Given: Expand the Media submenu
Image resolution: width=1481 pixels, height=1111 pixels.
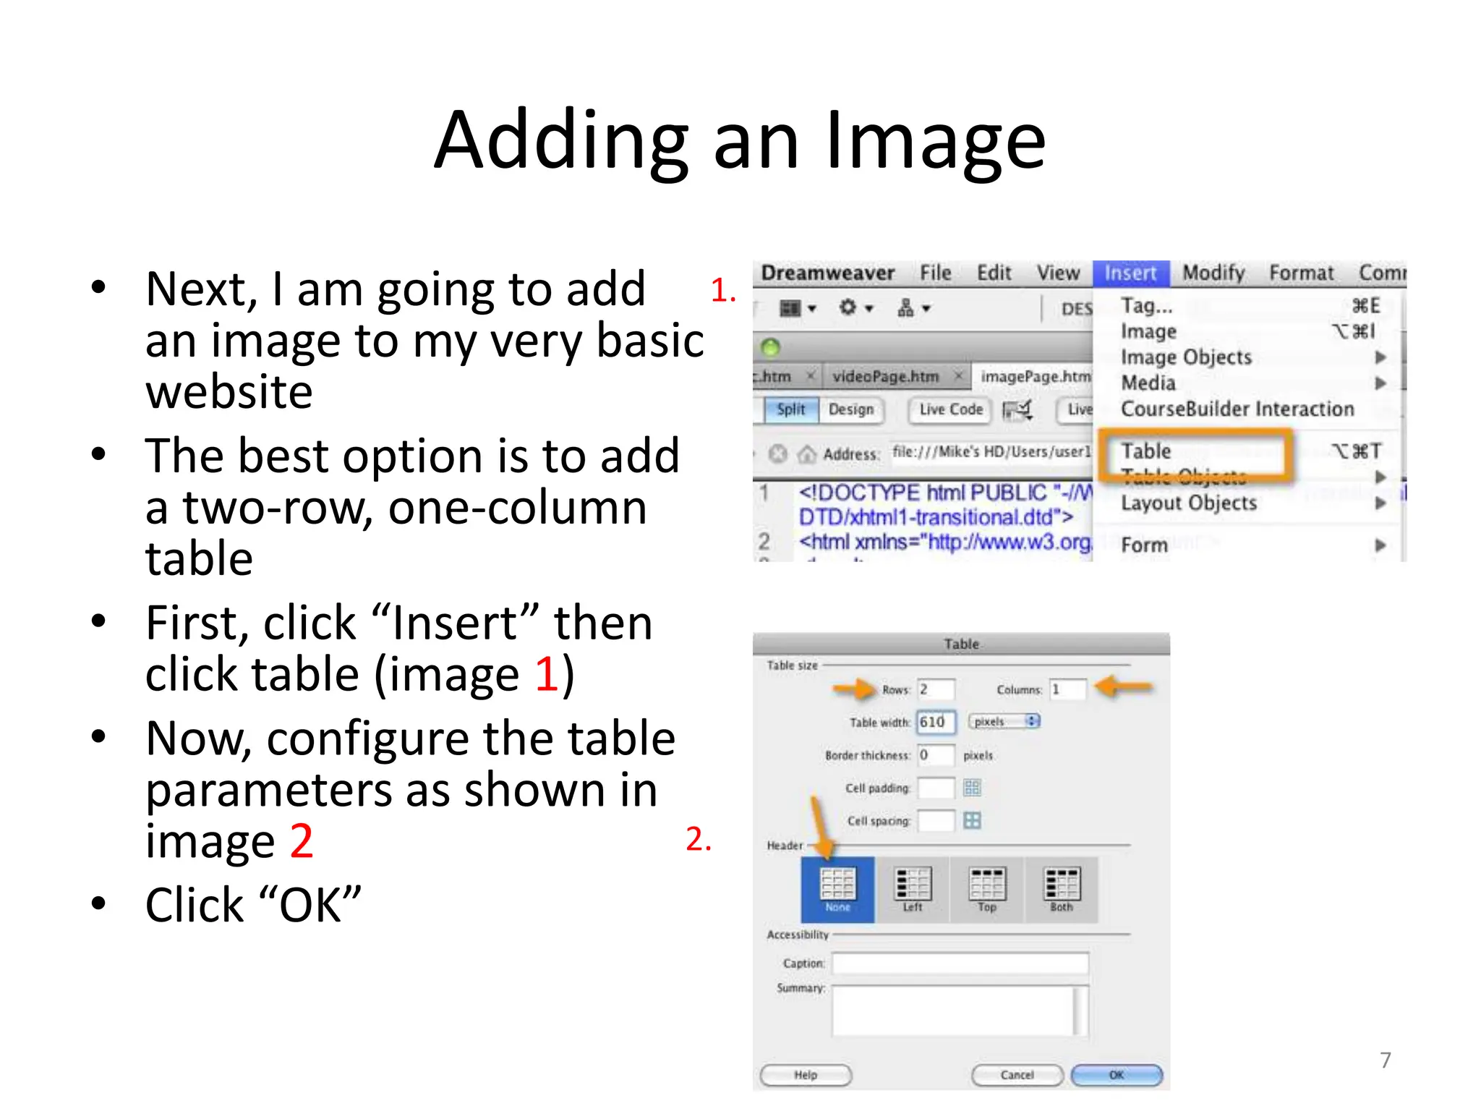Looking at the screenshot, I should point(1380,383).
